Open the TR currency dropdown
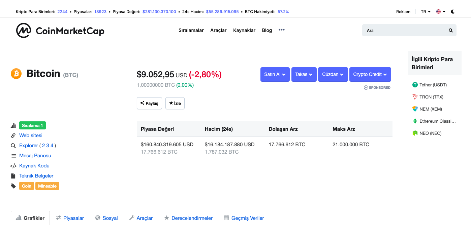 tap(426, 11)
